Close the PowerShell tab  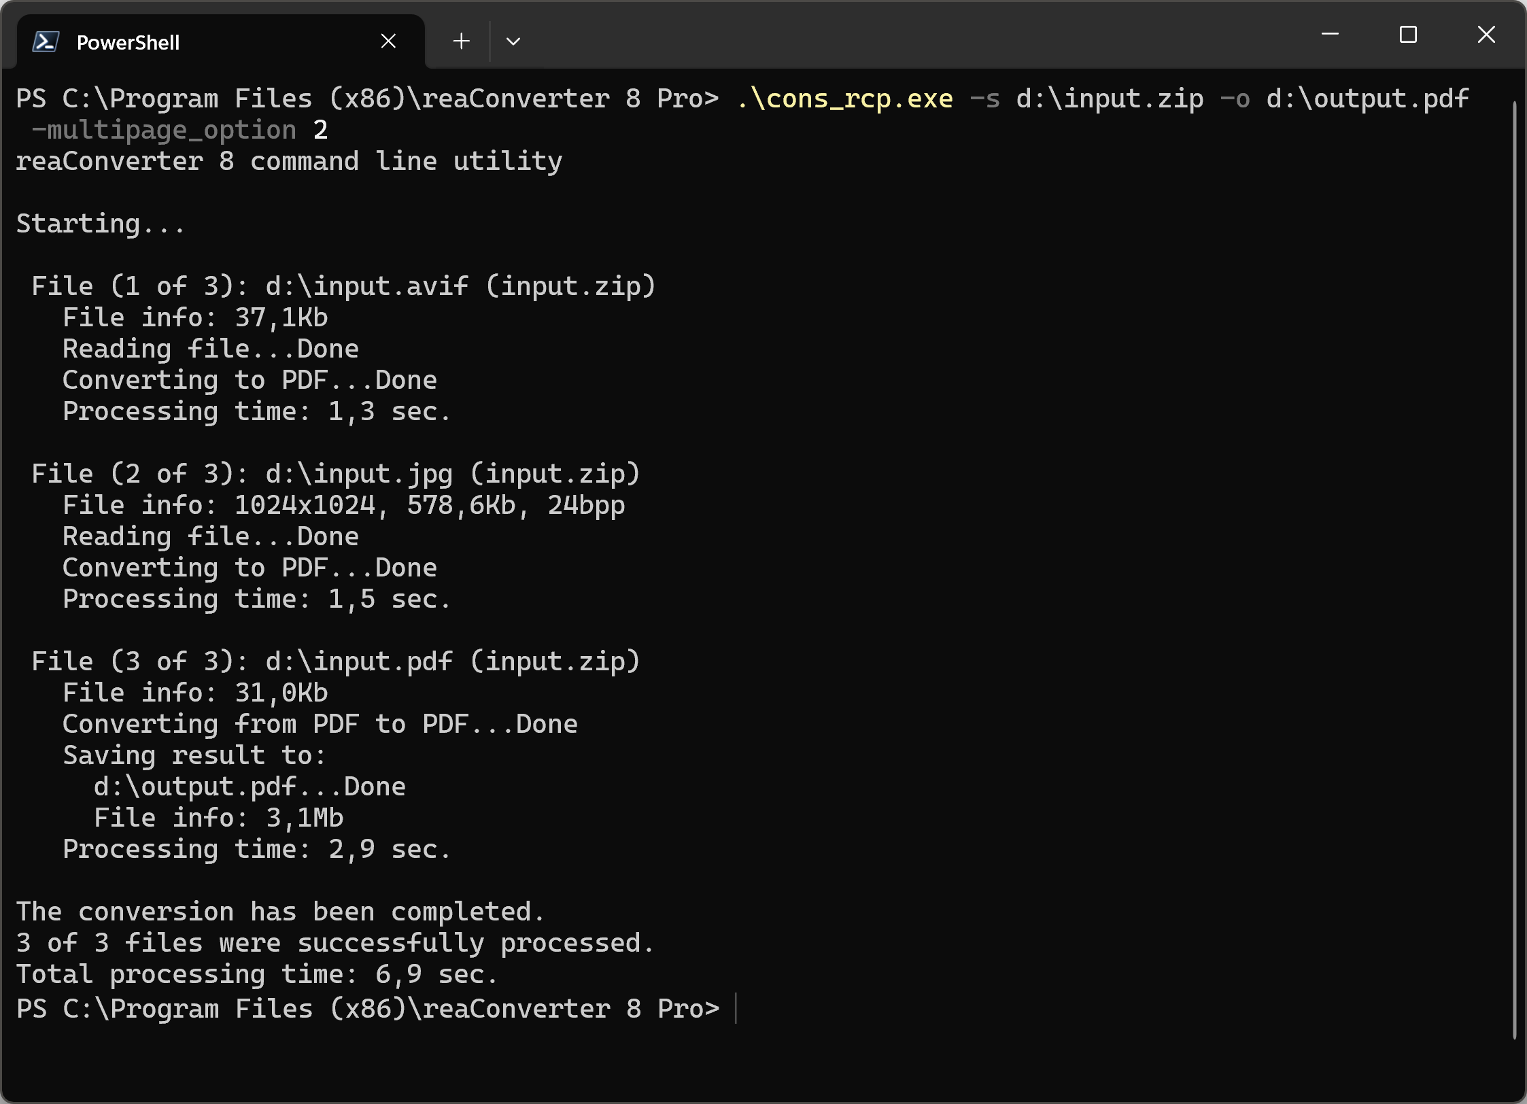388,41
